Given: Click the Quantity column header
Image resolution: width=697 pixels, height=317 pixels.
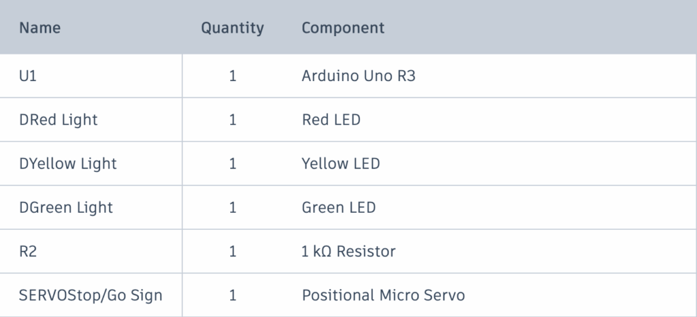Looking at the screenshot, I should point(232,28).
